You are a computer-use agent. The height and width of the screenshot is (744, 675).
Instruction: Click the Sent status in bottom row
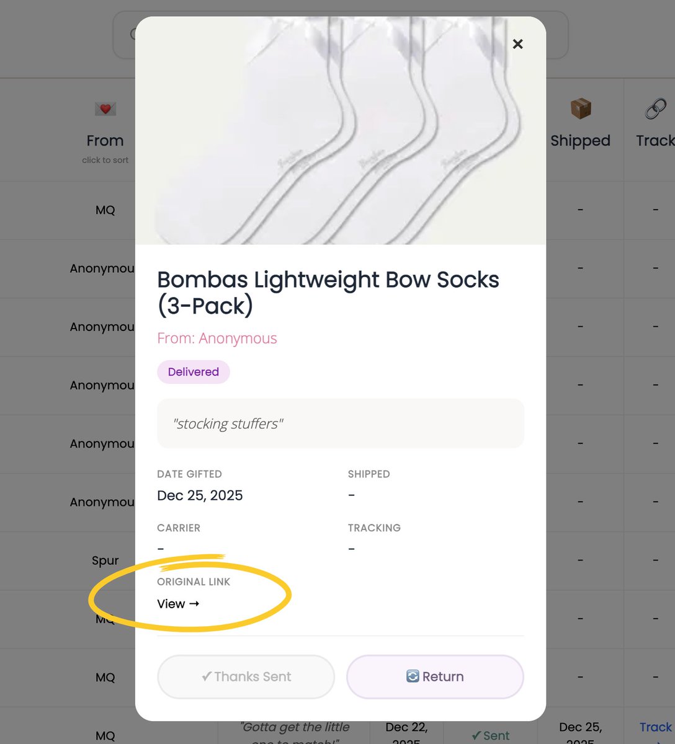pos(490,735)
